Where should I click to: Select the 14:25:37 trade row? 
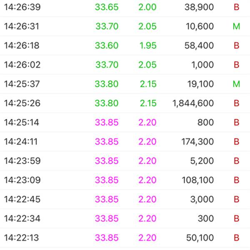click(125, 84)
